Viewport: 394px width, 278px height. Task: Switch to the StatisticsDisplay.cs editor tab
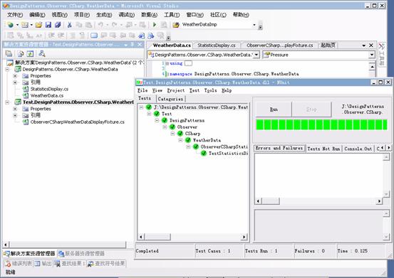point(217,46)
